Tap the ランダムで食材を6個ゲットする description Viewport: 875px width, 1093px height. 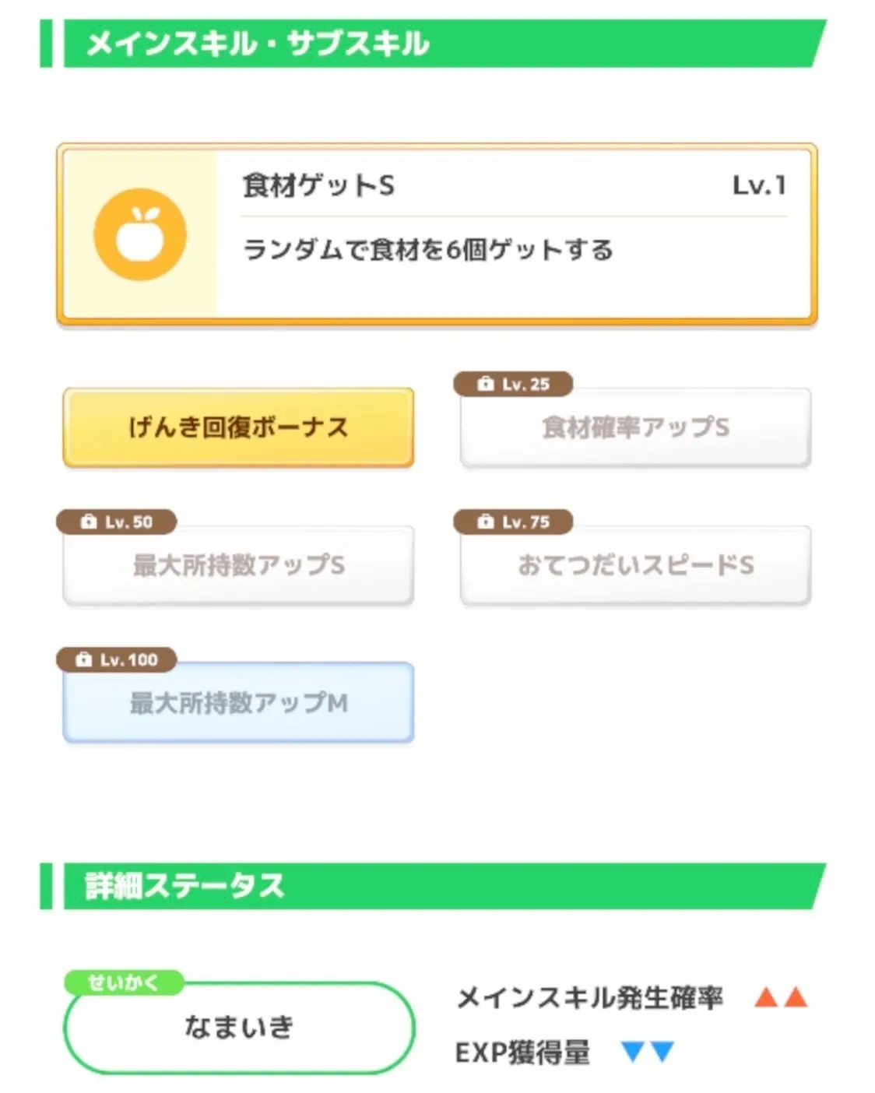click(x=428, y=250)
